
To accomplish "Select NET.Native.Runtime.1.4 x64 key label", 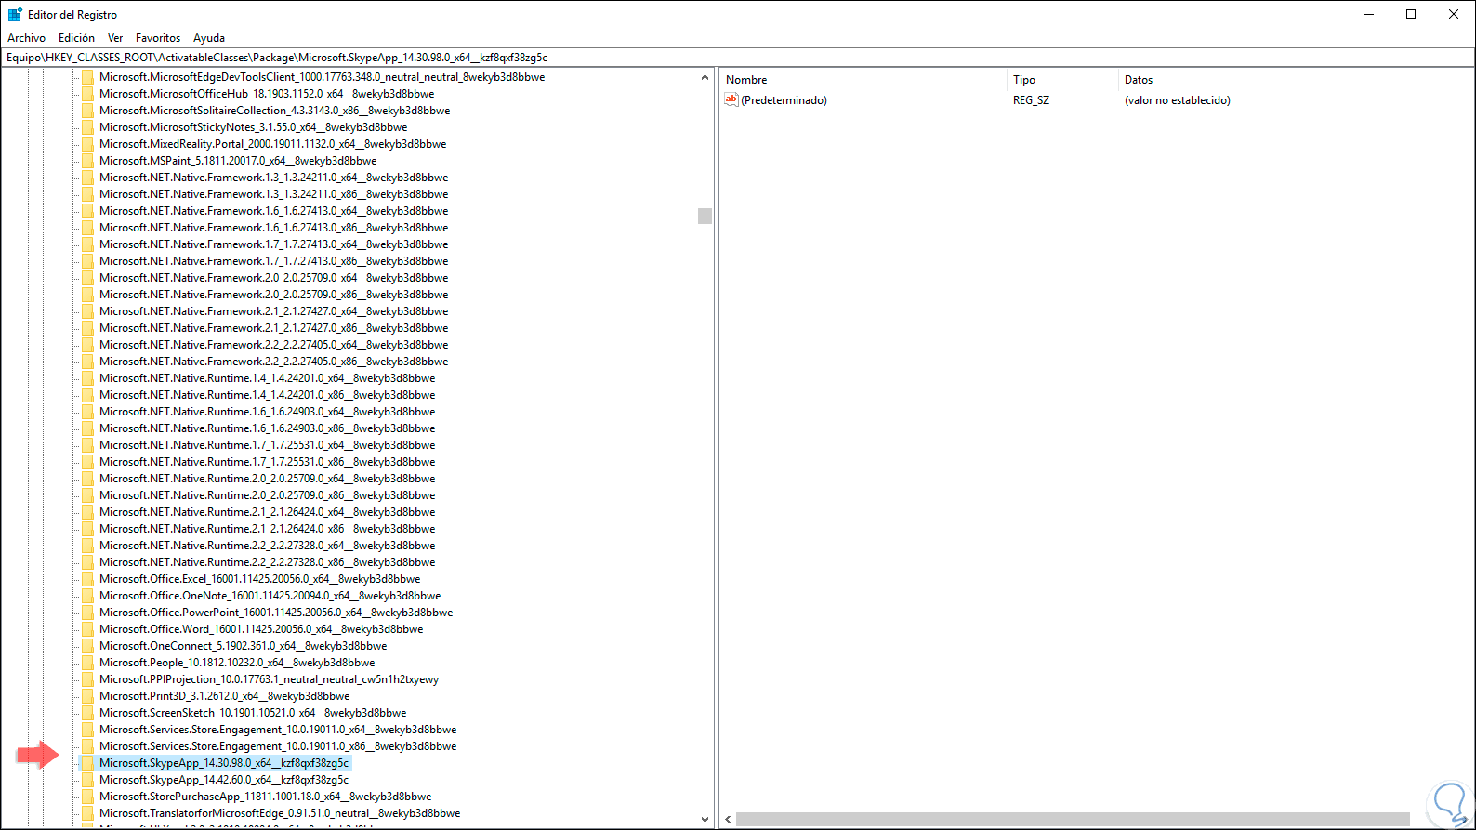I will coord(267,378).
